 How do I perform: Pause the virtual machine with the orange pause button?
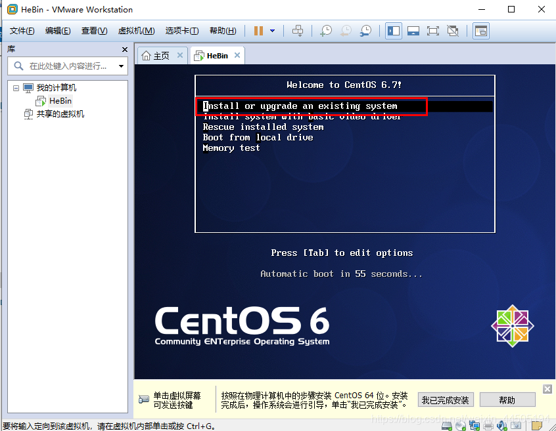[258, 31]
